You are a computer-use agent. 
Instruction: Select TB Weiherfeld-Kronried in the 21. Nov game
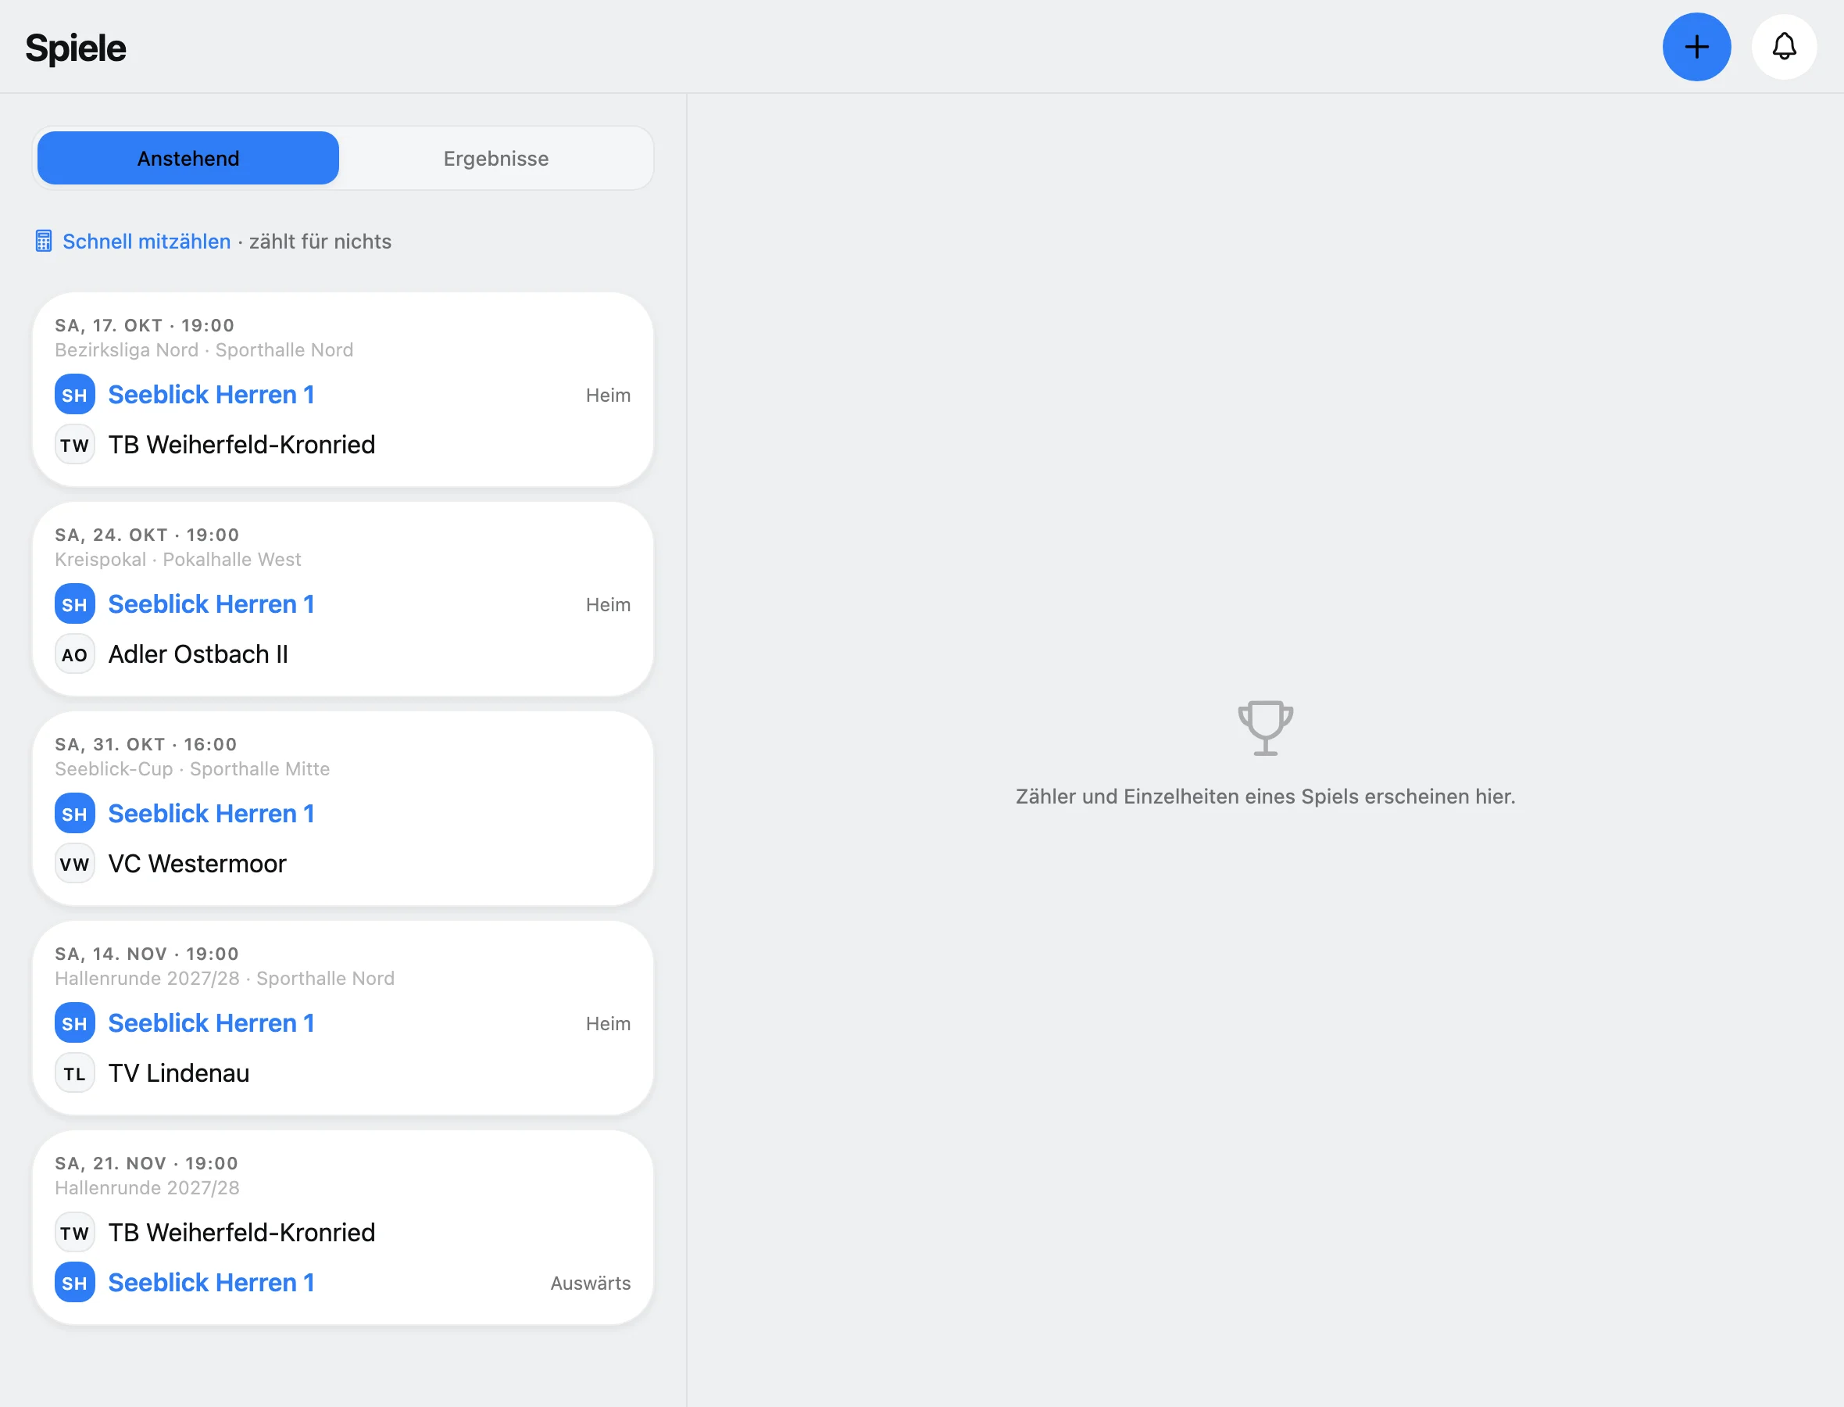pyautogui.click(x=241, y=1232)
